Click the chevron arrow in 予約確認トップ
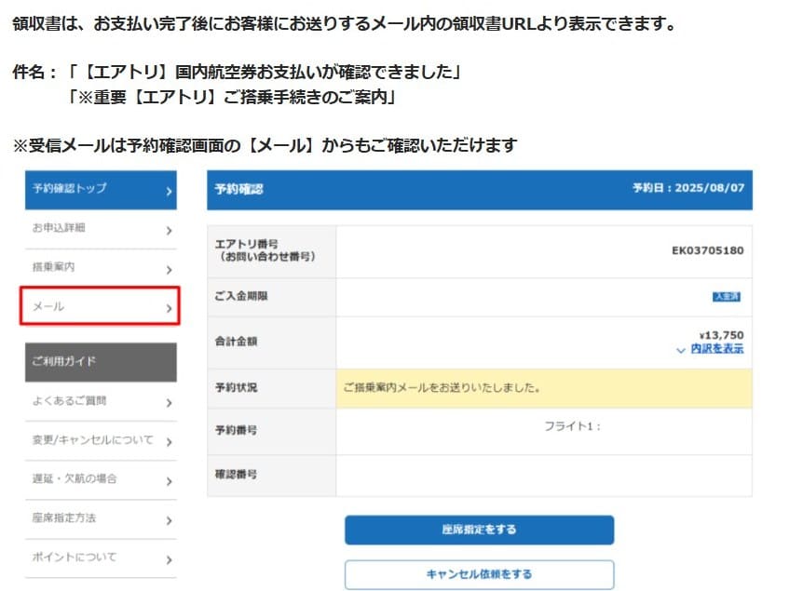The width and height of the screenshot is (803, 591). point(169,191)
